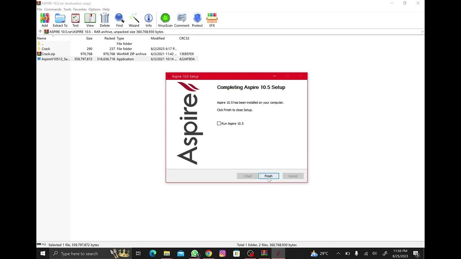
Task: Open Instagram from taskbar
Action: (223, 254)
